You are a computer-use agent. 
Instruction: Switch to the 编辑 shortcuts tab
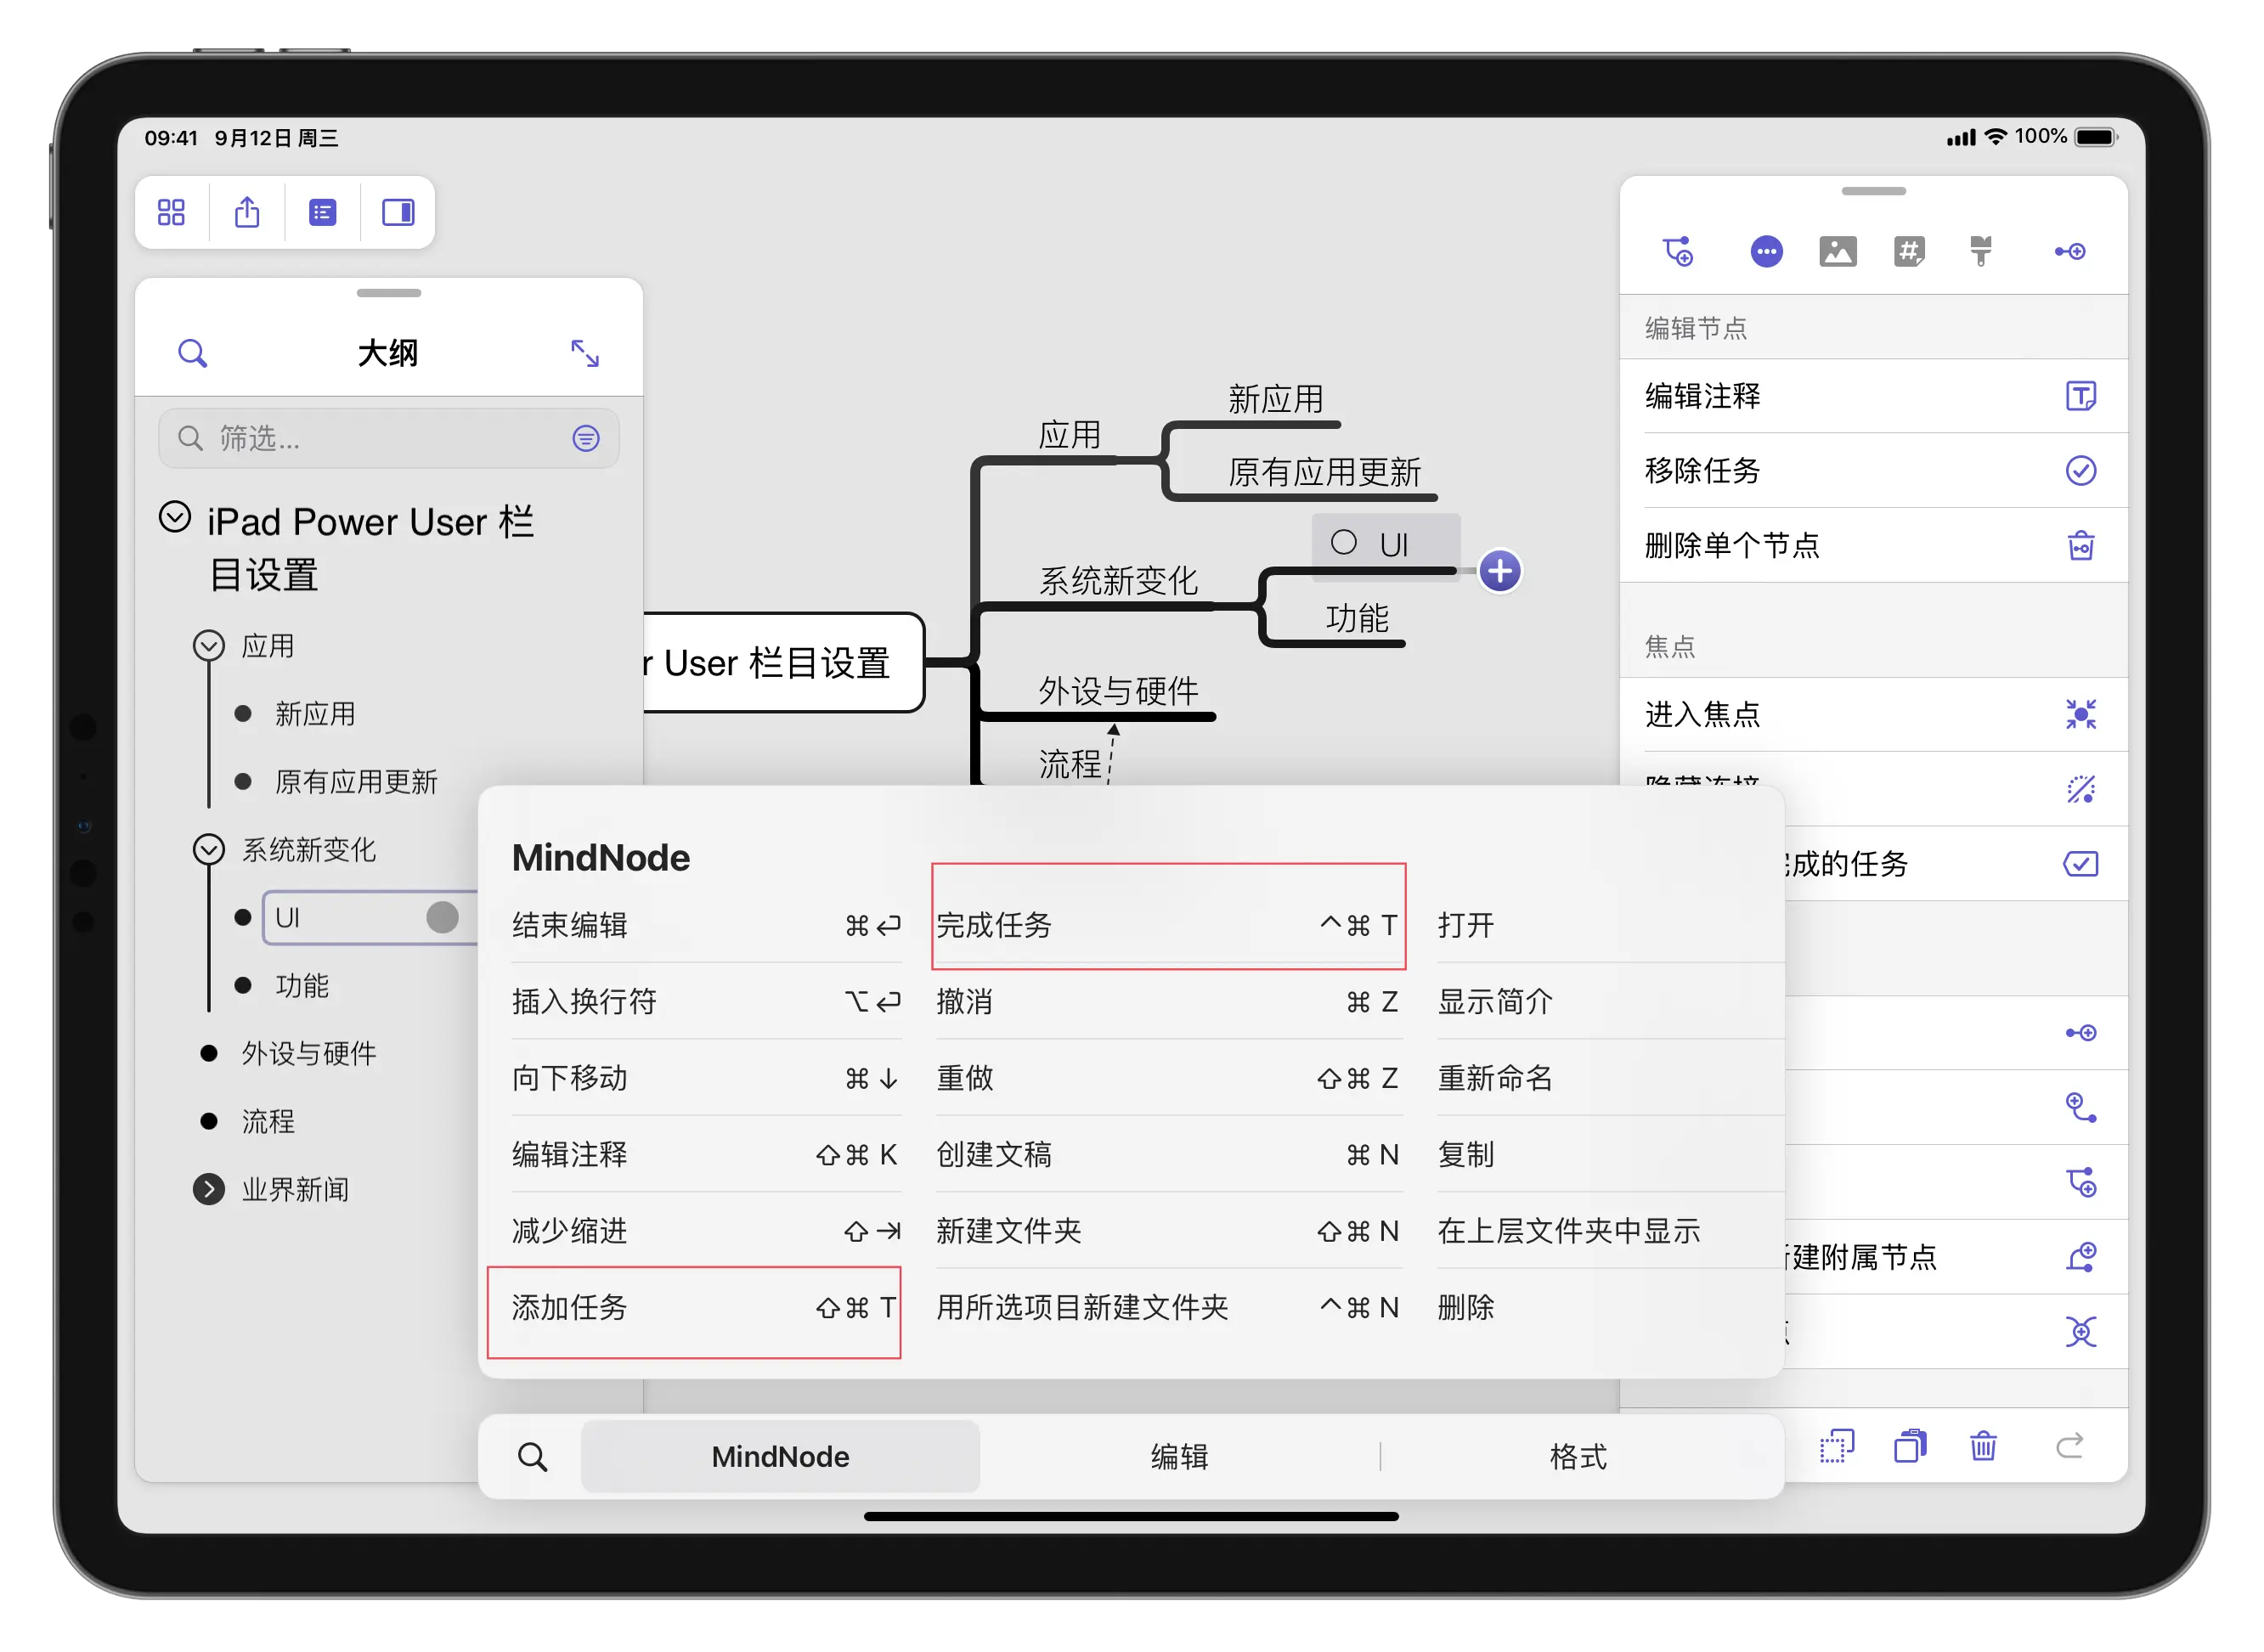[1179, 1457]
